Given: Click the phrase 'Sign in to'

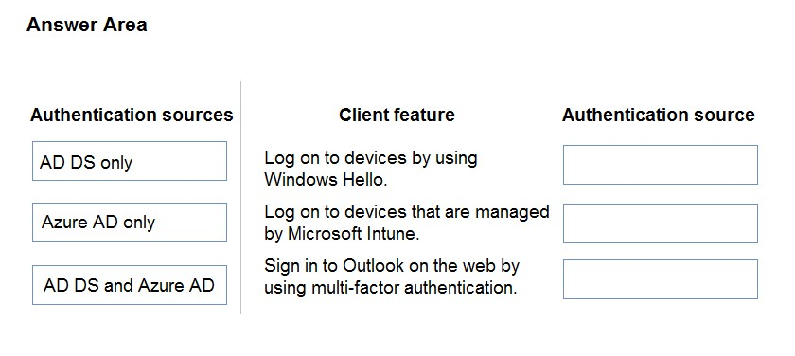Looking at the screenshot, I should [x=301, y=266].
